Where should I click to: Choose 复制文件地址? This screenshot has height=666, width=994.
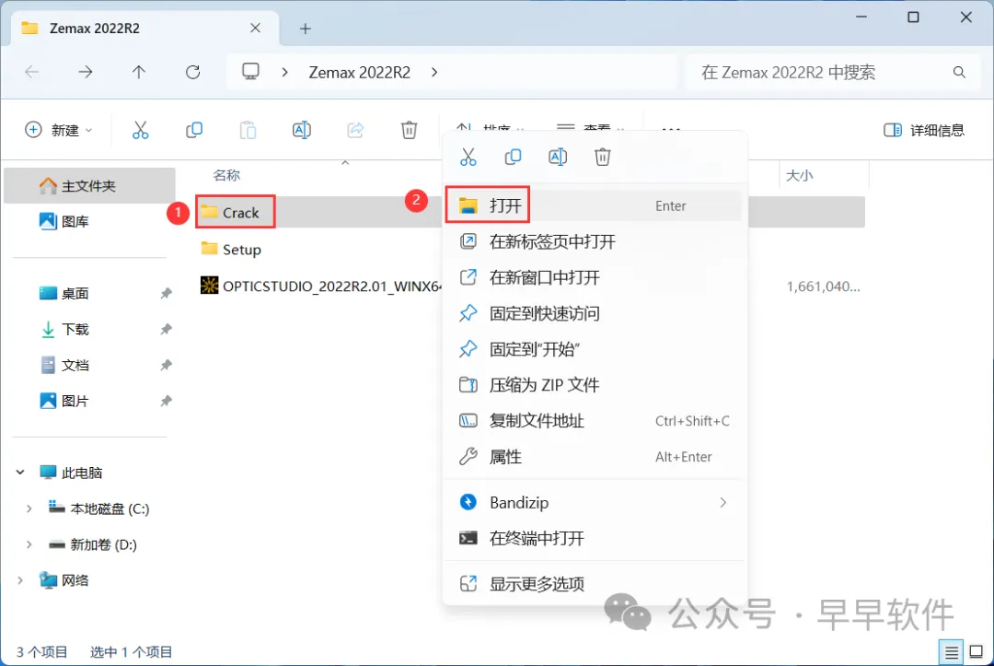pyautogui.click(x=594, y=421)
